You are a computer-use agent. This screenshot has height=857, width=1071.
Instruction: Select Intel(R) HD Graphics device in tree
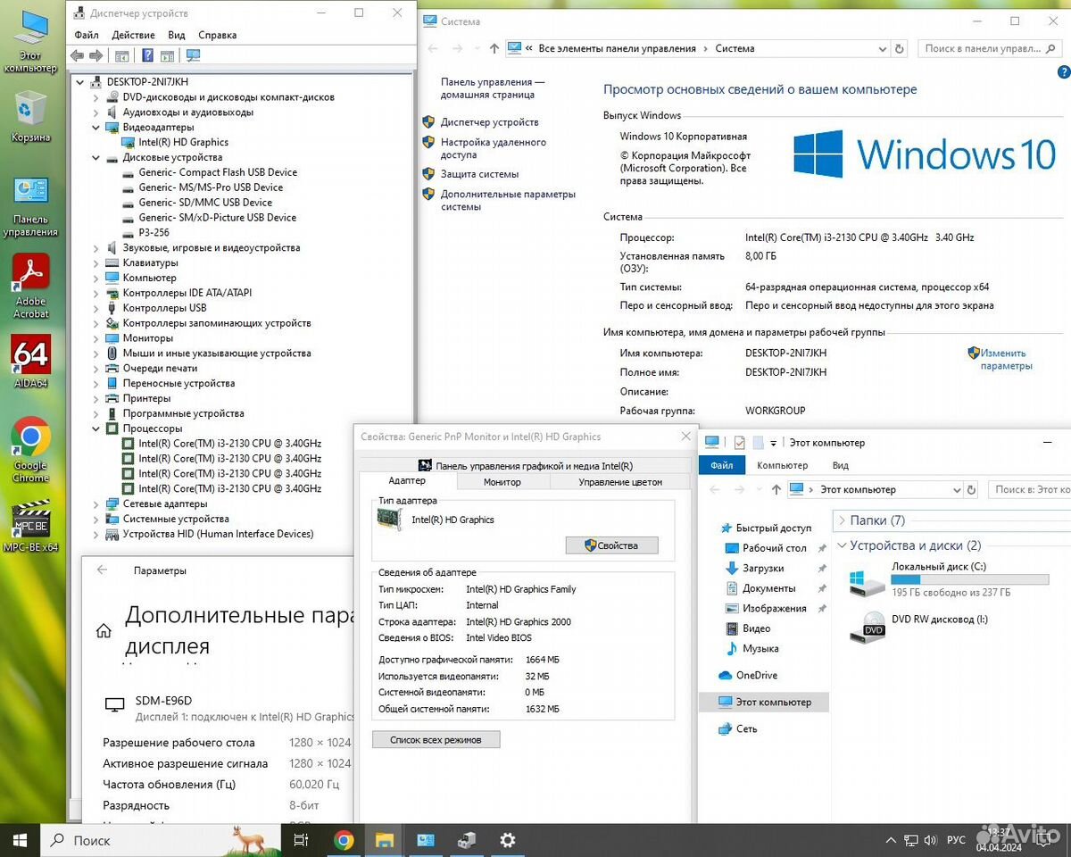[x=183, y=142]
